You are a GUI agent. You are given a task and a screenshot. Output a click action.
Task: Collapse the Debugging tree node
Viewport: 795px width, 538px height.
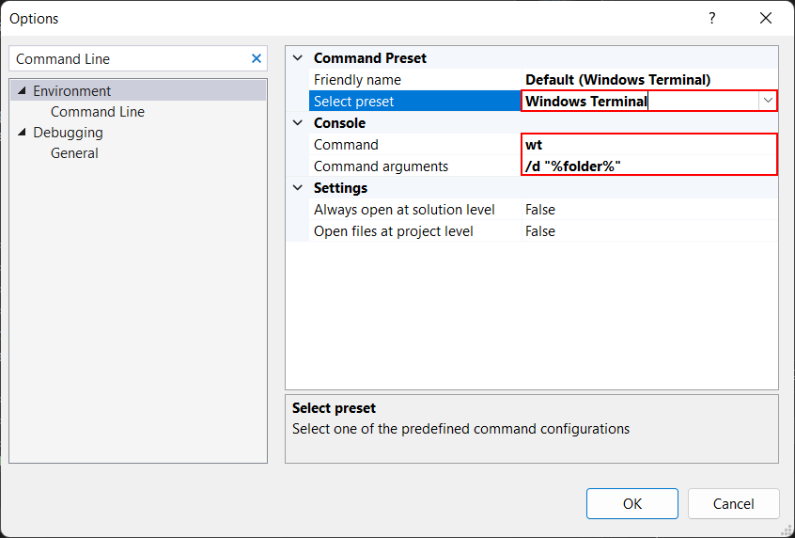point(22,133)
